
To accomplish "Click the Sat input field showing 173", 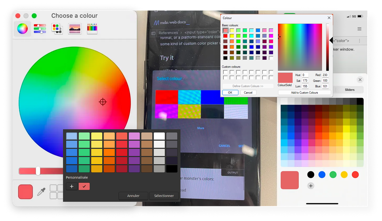I will click(305, 81).
